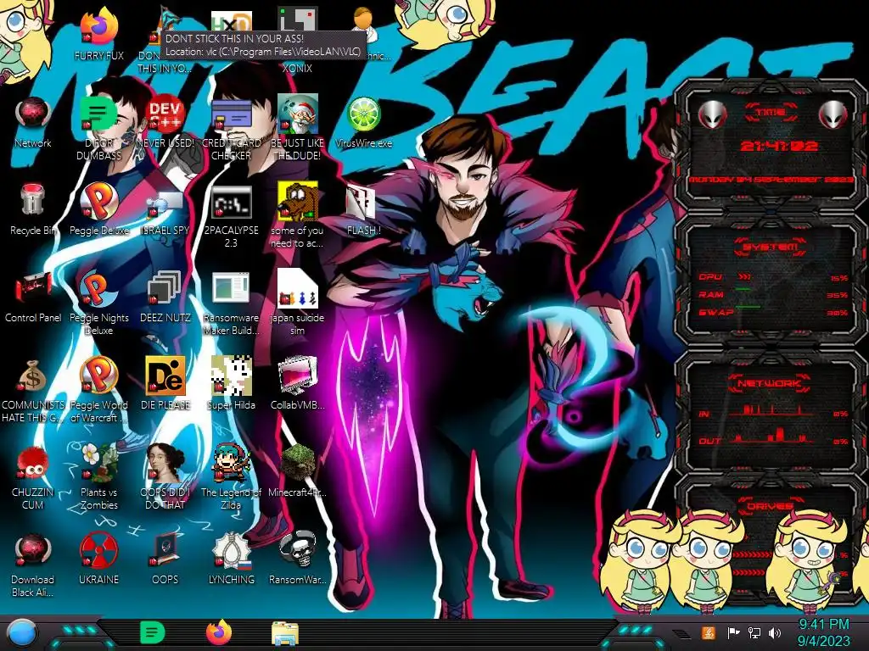Viewport: 869px width, 651px height.
Task: Click the NETWORK header in the gadget
Action: tap(770, 382)
